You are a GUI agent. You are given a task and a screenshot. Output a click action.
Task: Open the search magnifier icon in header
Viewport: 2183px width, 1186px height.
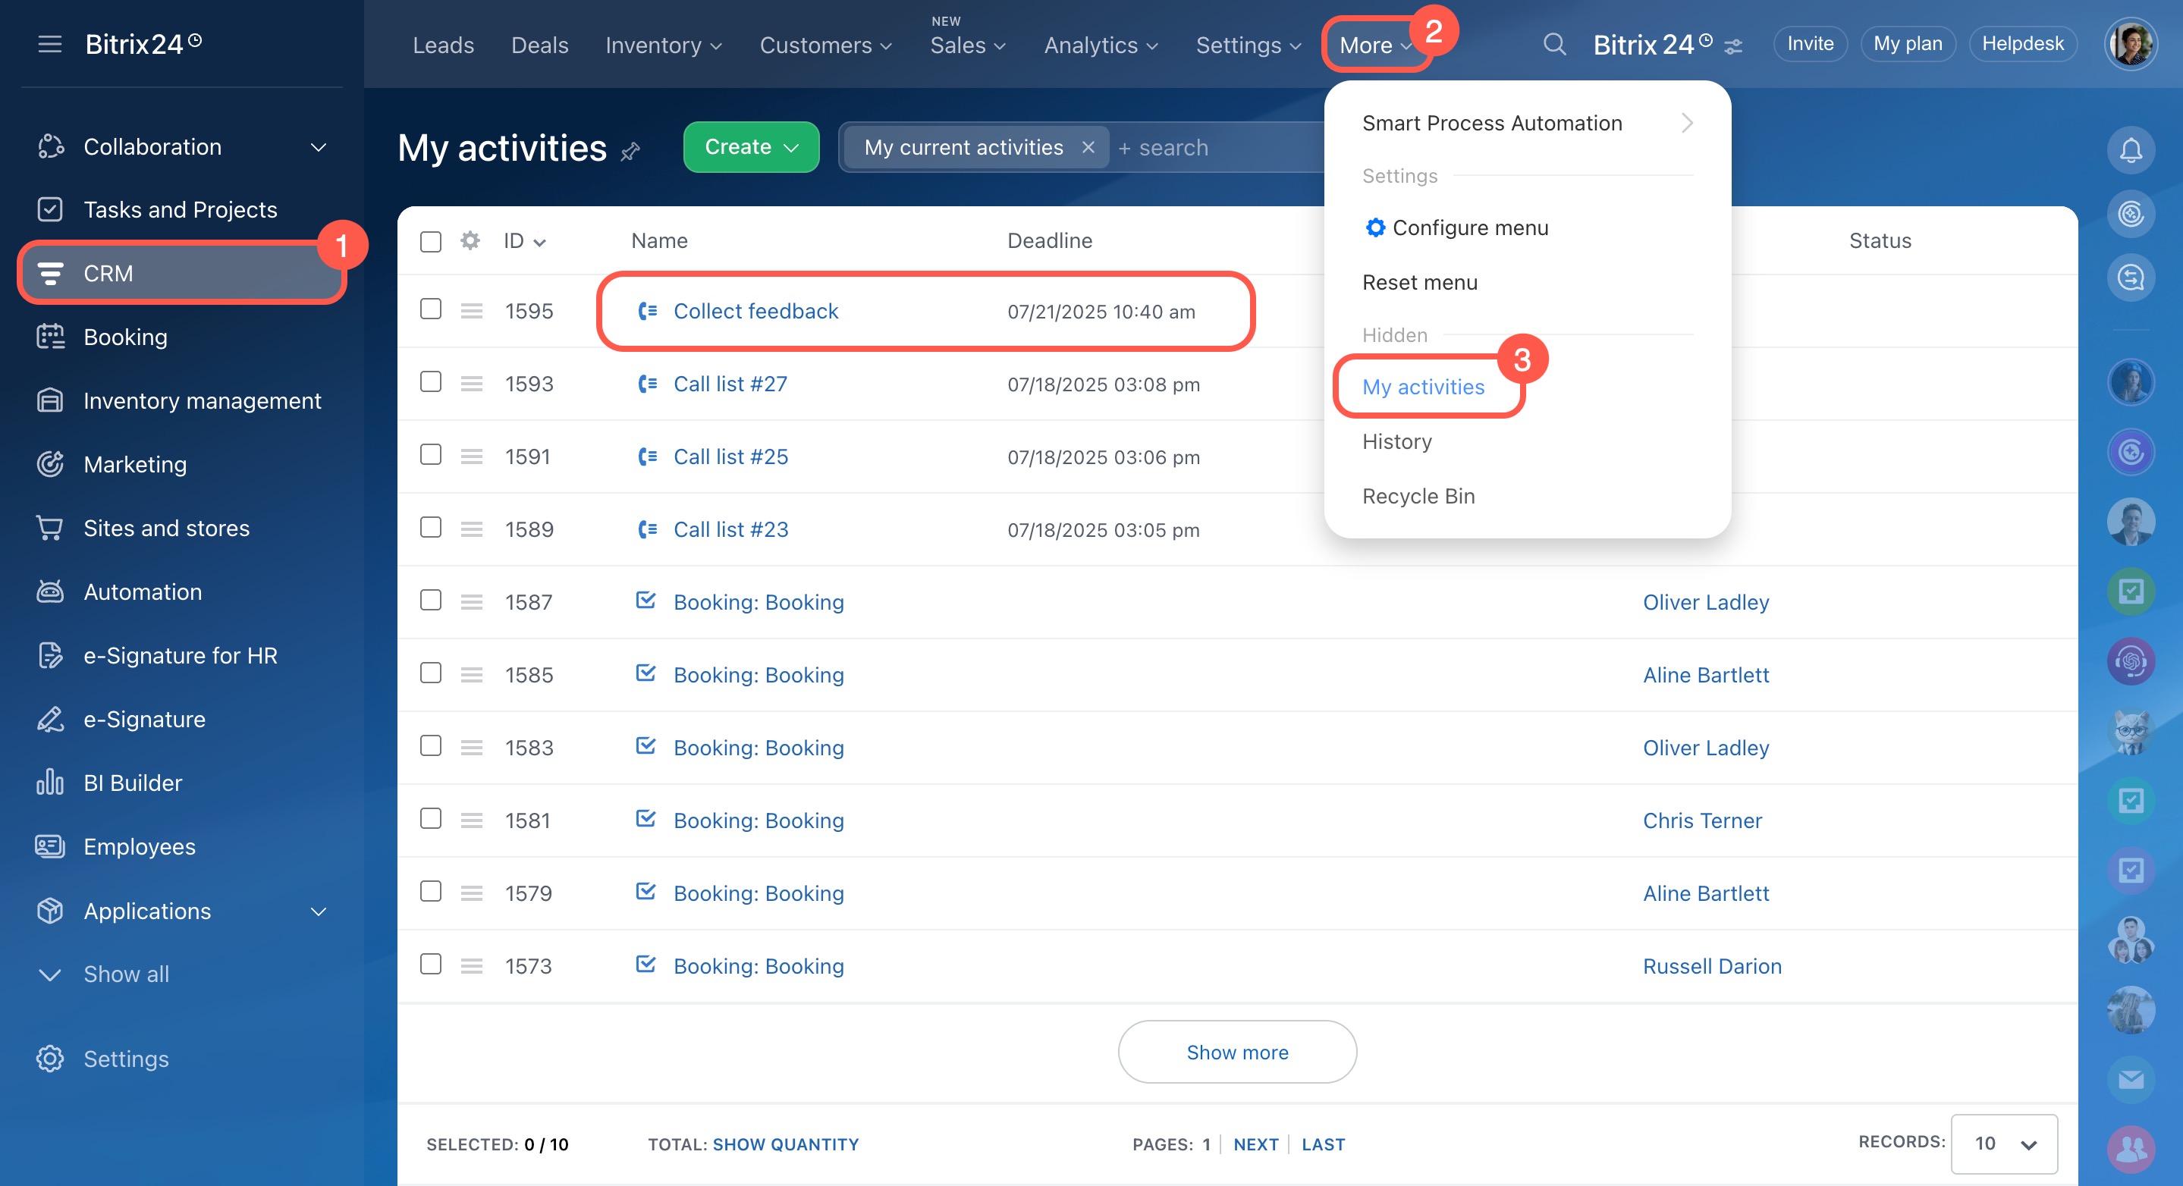(x=1553, y=44)
